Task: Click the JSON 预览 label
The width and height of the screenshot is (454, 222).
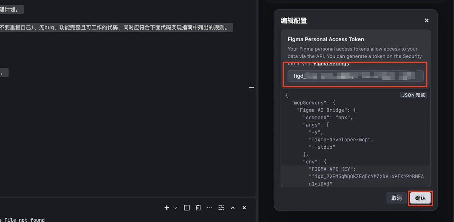Action: 414,95
